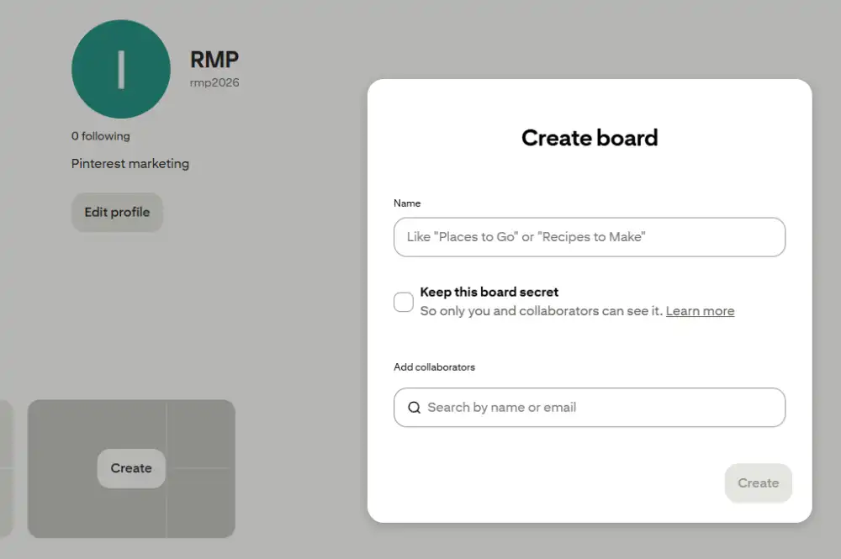Click the RMP profile name
This screenshot has height=559, width=841.
pos(214,59)
